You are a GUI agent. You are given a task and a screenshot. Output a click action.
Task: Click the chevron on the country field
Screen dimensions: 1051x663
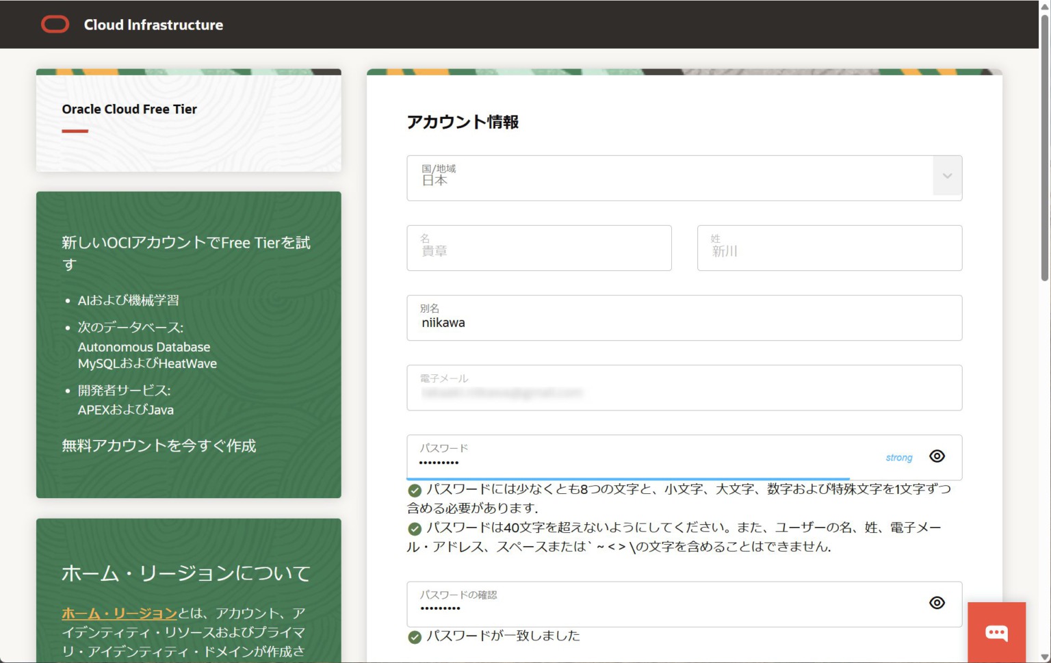click(x=948, y=177)
